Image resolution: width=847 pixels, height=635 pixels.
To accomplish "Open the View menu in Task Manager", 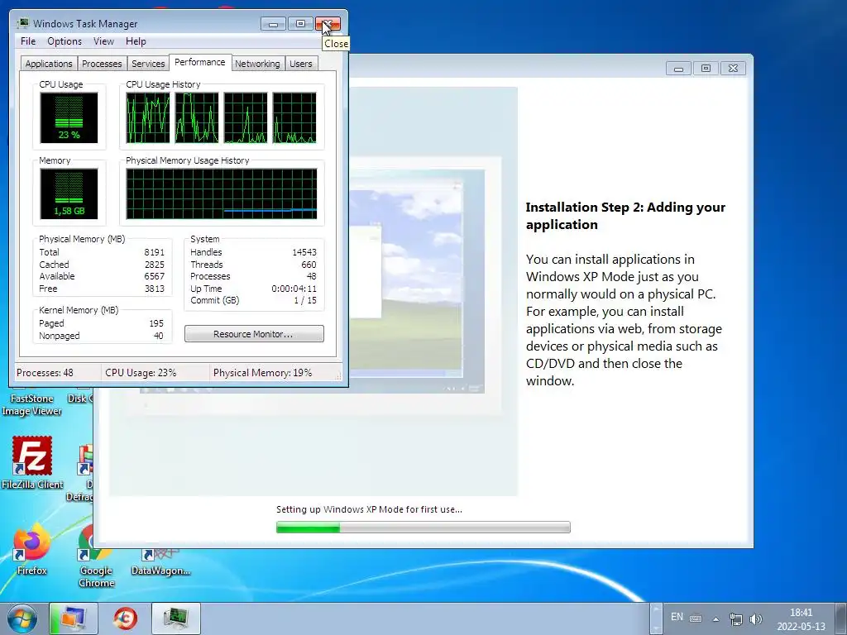I will 103,41.
